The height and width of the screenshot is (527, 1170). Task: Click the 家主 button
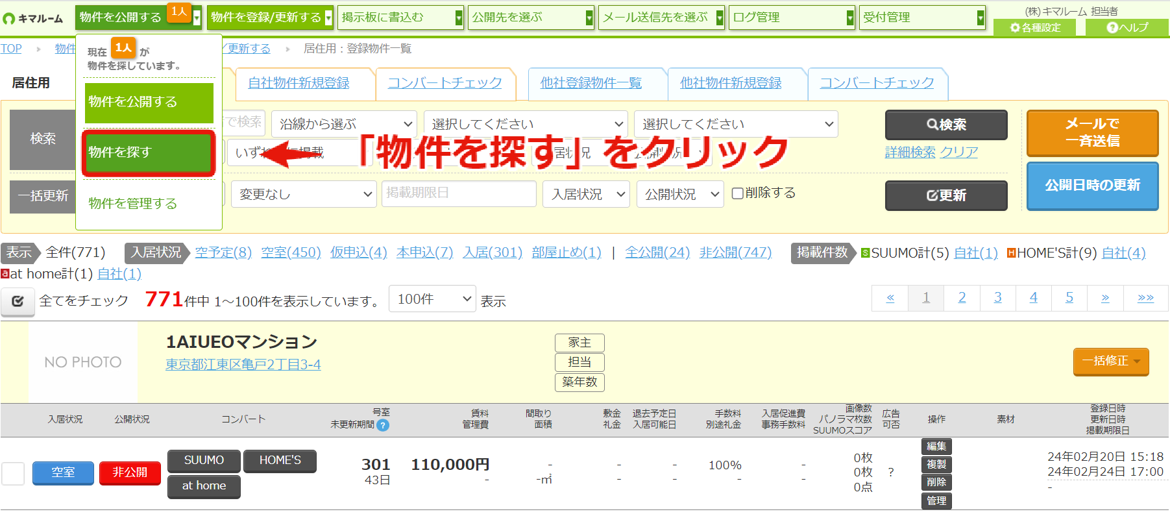click(x=579, y=343)
